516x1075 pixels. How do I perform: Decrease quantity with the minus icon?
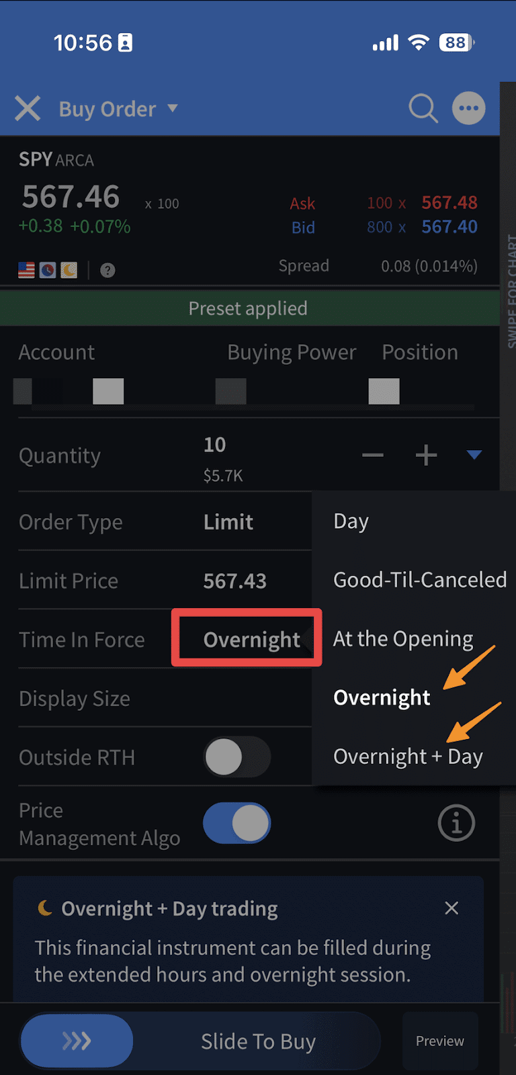(x=372, y=456)
